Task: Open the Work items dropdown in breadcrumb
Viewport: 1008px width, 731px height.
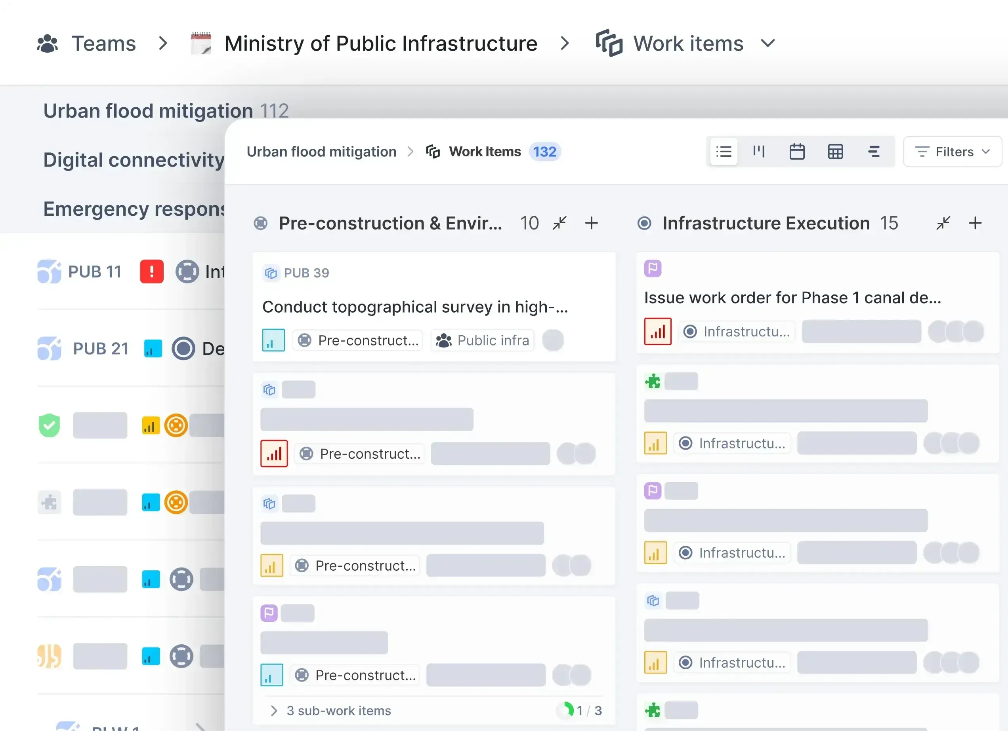Action: point(767,44)
